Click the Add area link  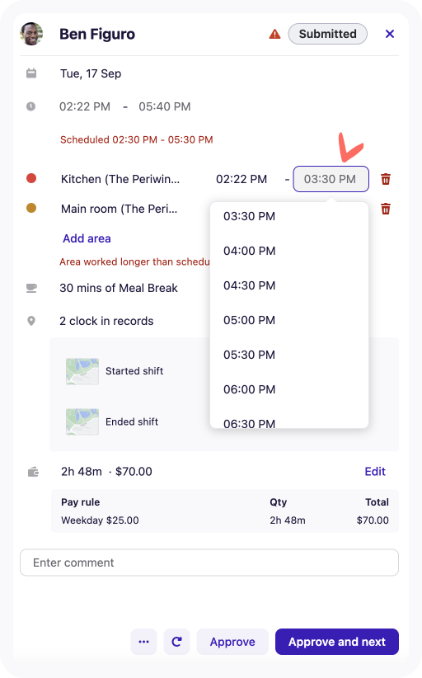click(87, 238)
